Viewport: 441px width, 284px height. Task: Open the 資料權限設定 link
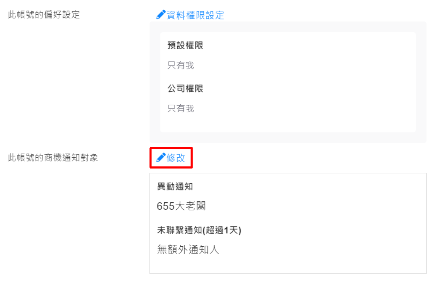pos(195,15)
